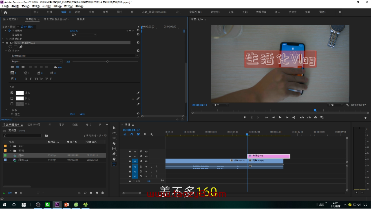The image size is (371, 209).
Task: Open Editing workspace tab
Action: point(64,12)
